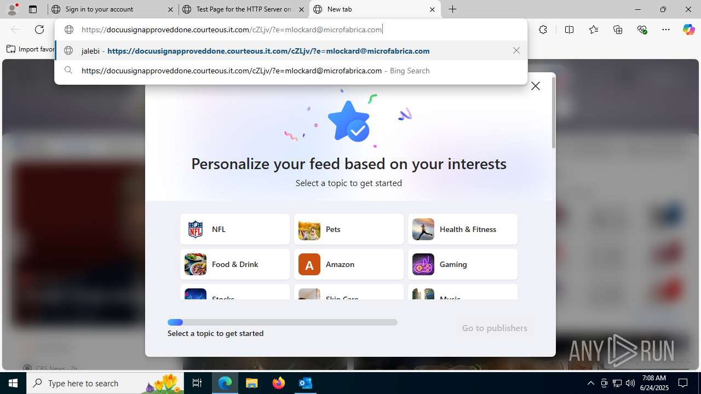Screen dimensions: 701x394
Task: Select the globe icon in the address bar
Action: coord(69,30)
